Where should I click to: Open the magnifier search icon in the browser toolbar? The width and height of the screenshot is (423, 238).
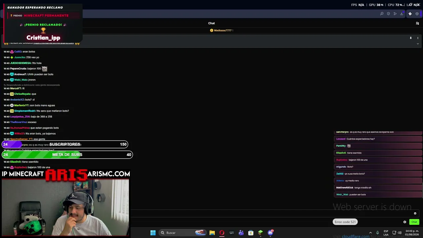pos(382,14)
